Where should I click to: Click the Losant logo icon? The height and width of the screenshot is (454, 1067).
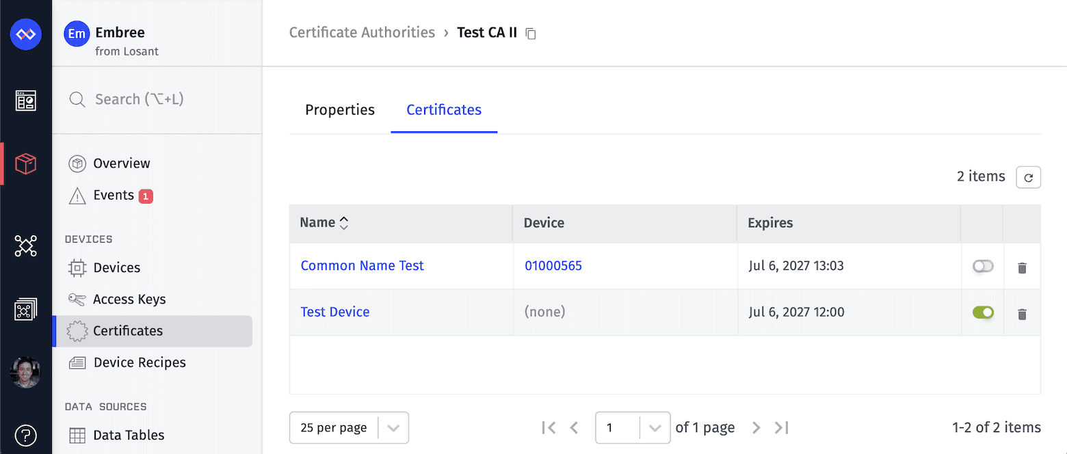26,34
